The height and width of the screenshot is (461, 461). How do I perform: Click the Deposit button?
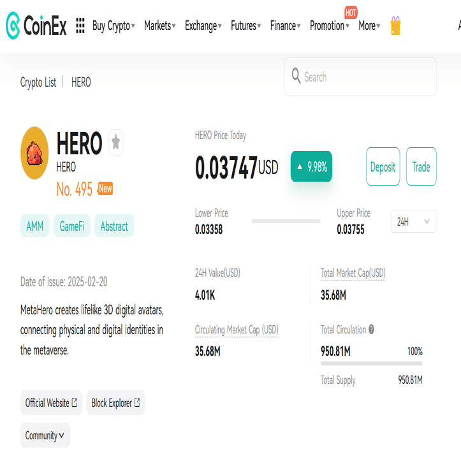pyautogui.click(x=383, y=166)
